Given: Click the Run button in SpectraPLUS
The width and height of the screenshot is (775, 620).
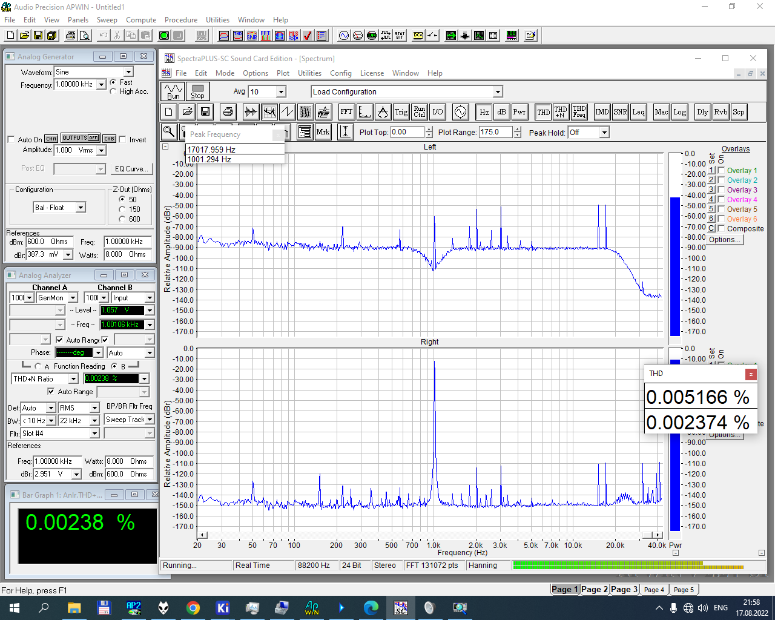Looking at the screenshot, I should [173, 91].
